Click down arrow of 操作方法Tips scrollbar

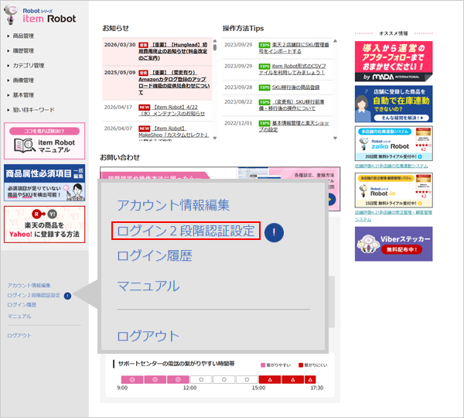coord(336,138)
